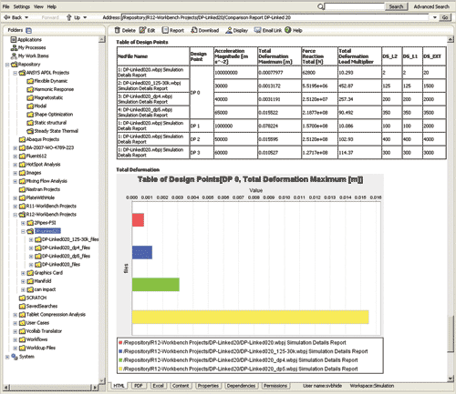Select the Applications tree icon
Image resolution: width=456 pixels, height=394 pixels.
coord(14,39)
